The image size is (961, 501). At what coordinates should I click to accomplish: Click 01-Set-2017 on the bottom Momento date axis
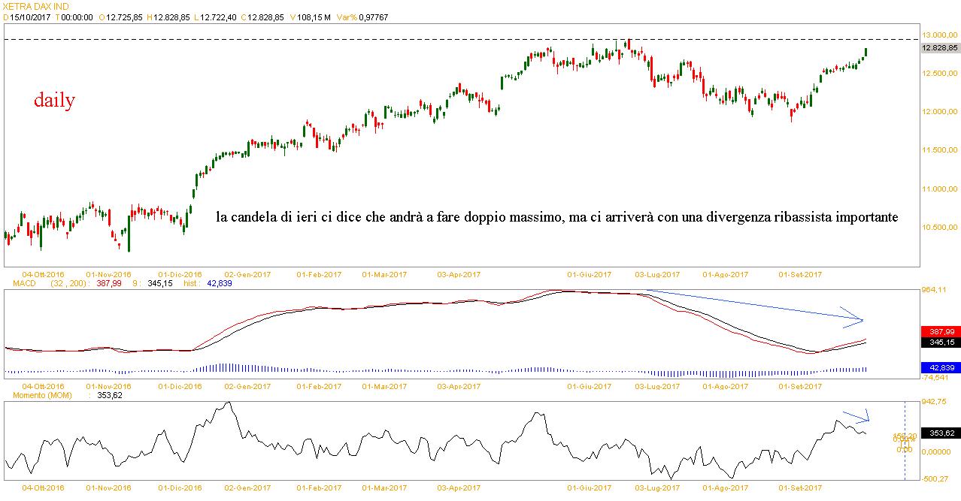click(799, 488)
